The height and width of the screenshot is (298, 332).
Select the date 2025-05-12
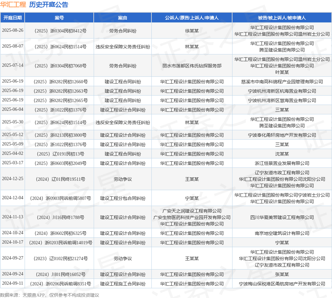coord(13,134)
